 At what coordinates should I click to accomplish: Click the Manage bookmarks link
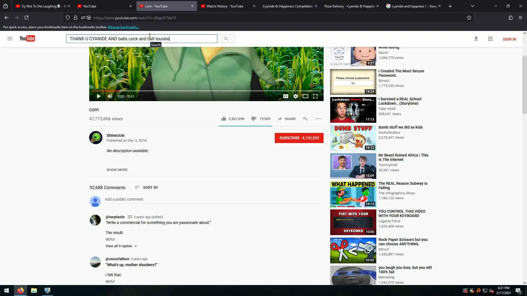tap(123, 27)
